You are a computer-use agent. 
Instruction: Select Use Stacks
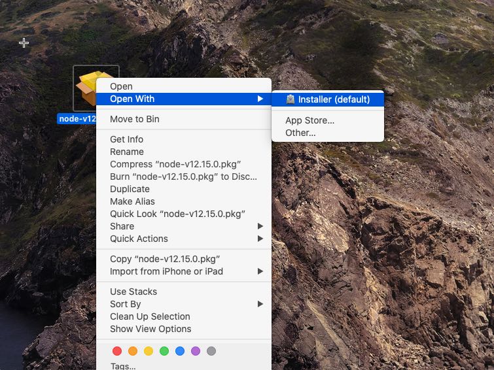(184, 292)
